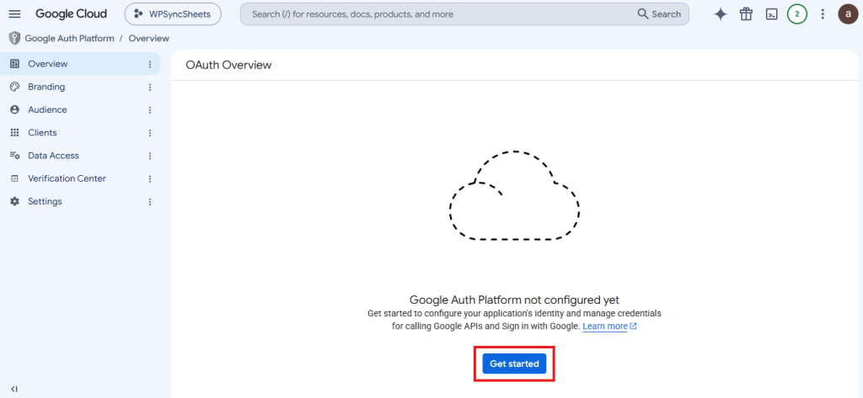Open Audience in the sidebar

80,110
